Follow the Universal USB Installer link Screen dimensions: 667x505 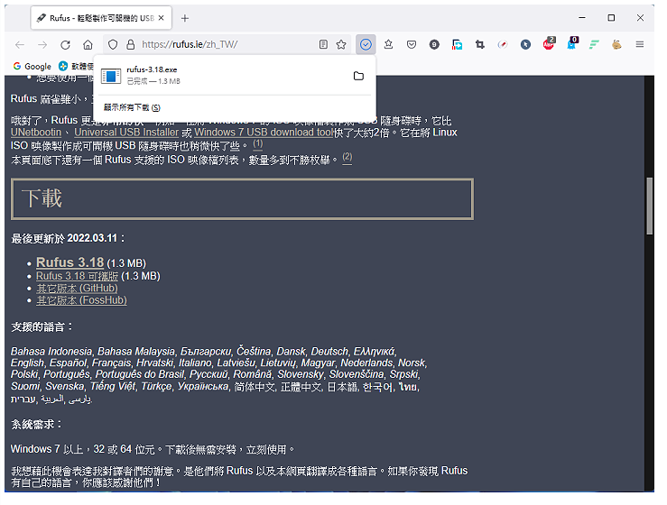click(126, 133)
